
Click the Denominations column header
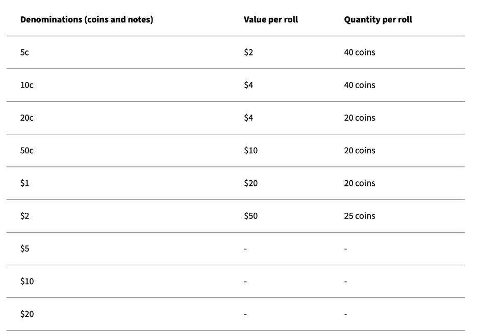click(x=87, y=20)
